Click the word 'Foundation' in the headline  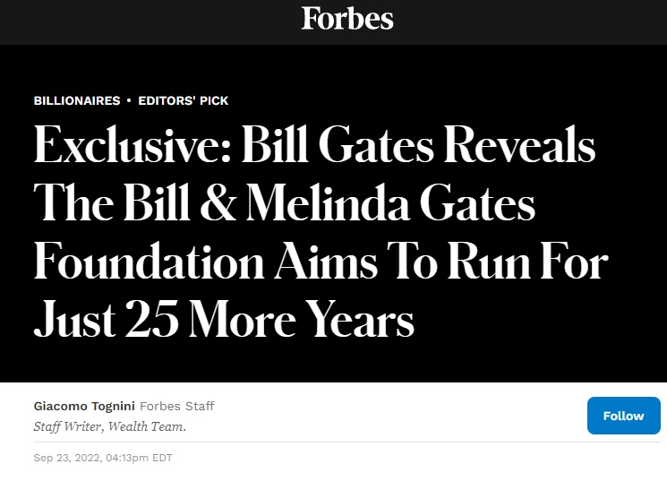[149, 262]
